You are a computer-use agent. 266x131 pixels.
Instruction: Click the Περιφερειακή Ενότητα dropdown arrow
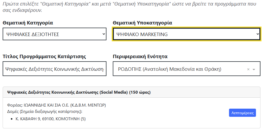pos(254,69)
